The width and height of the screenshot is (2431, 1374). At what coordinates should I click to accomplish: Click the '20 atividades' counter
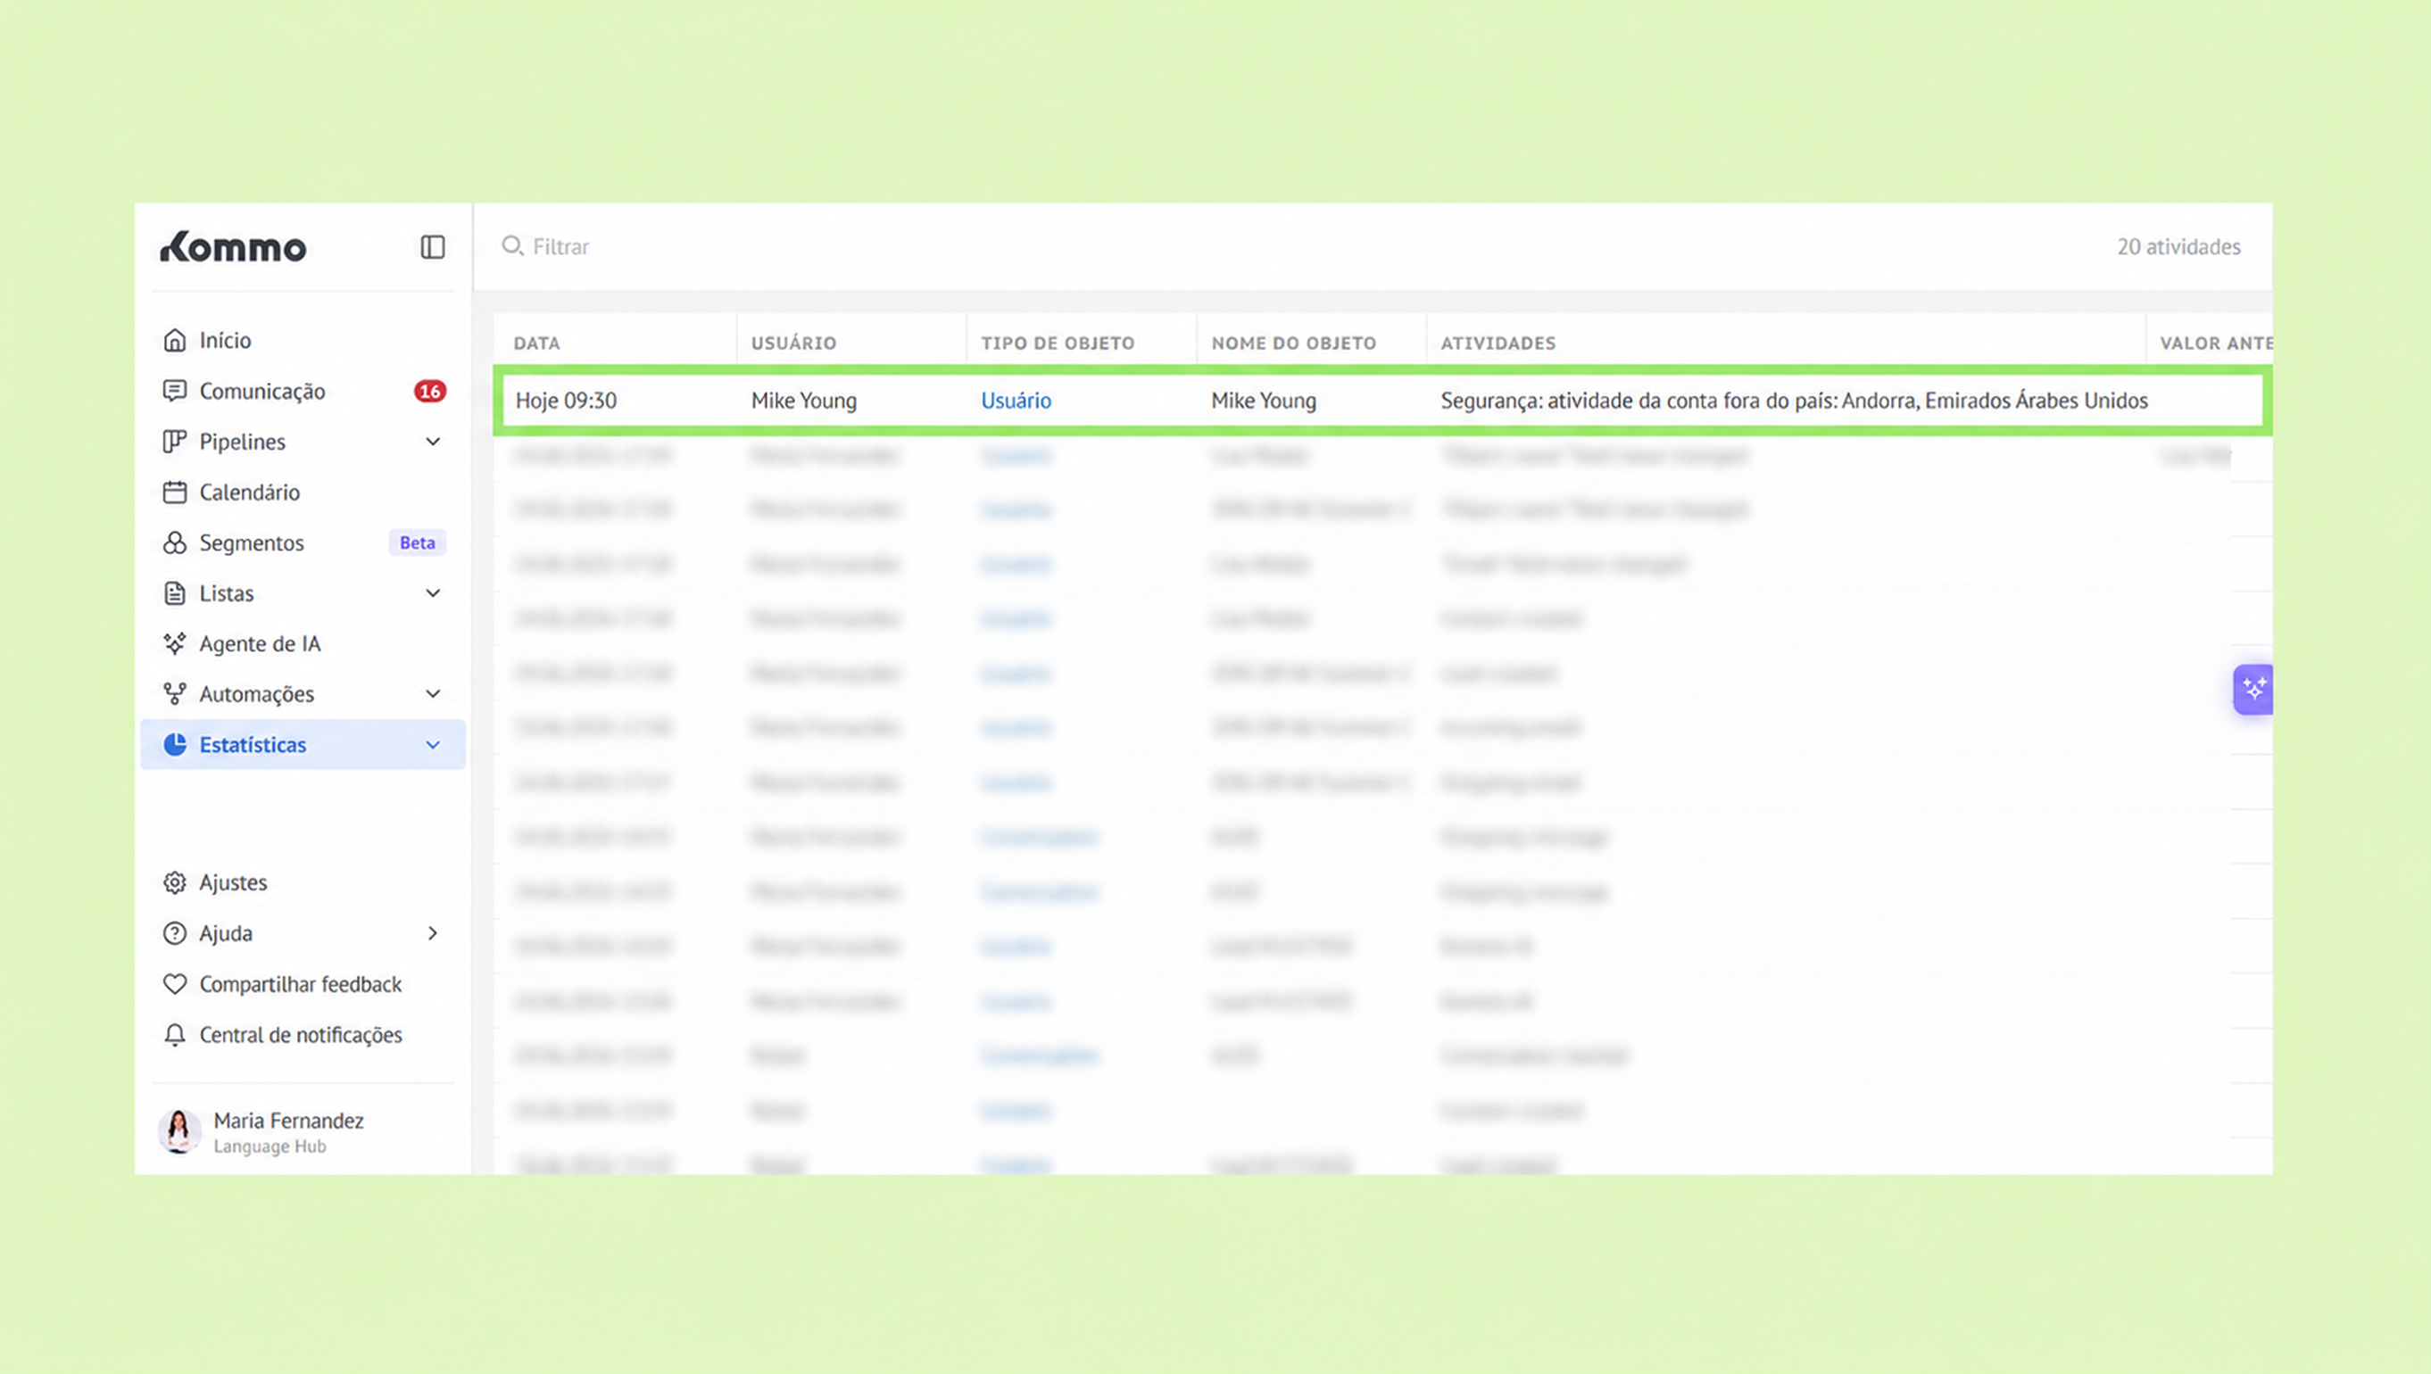(2178, 246)
